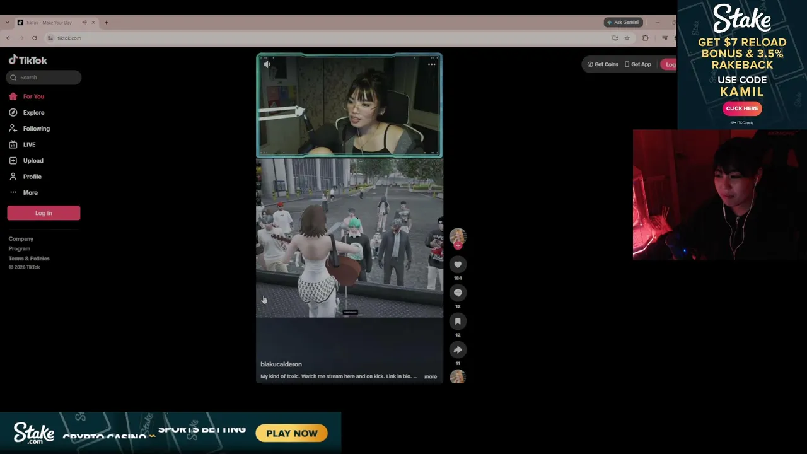Bookmark the video to favorites

point(458,322)
